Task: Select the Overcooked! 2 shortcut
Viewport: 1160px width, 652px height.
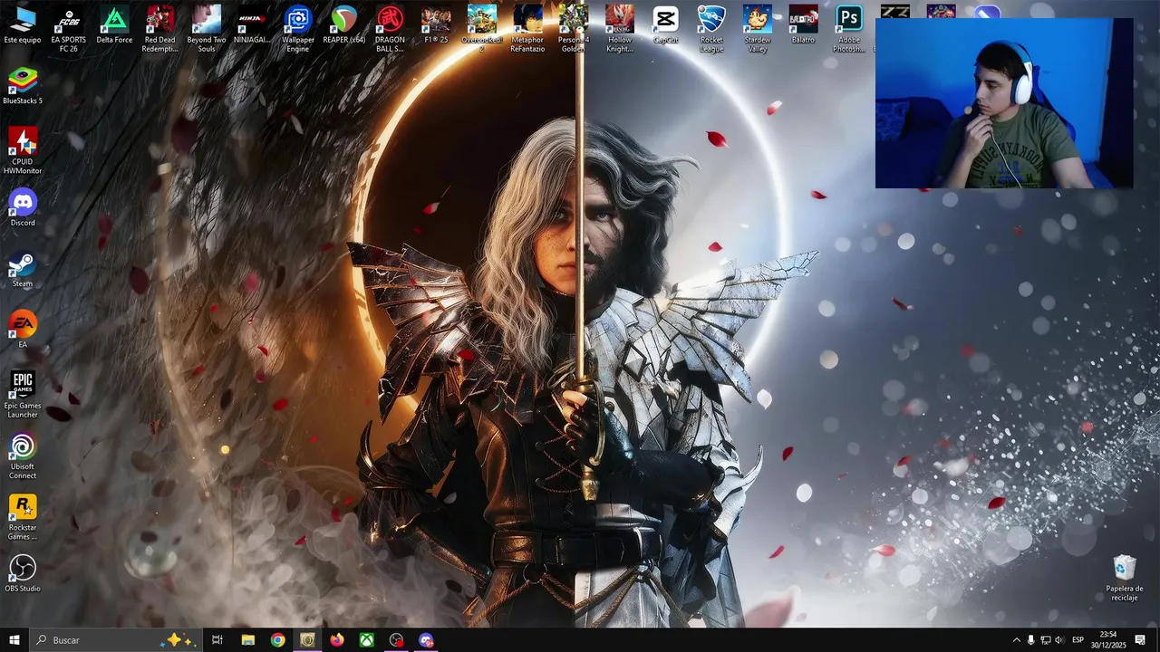Action: point(482,29)
